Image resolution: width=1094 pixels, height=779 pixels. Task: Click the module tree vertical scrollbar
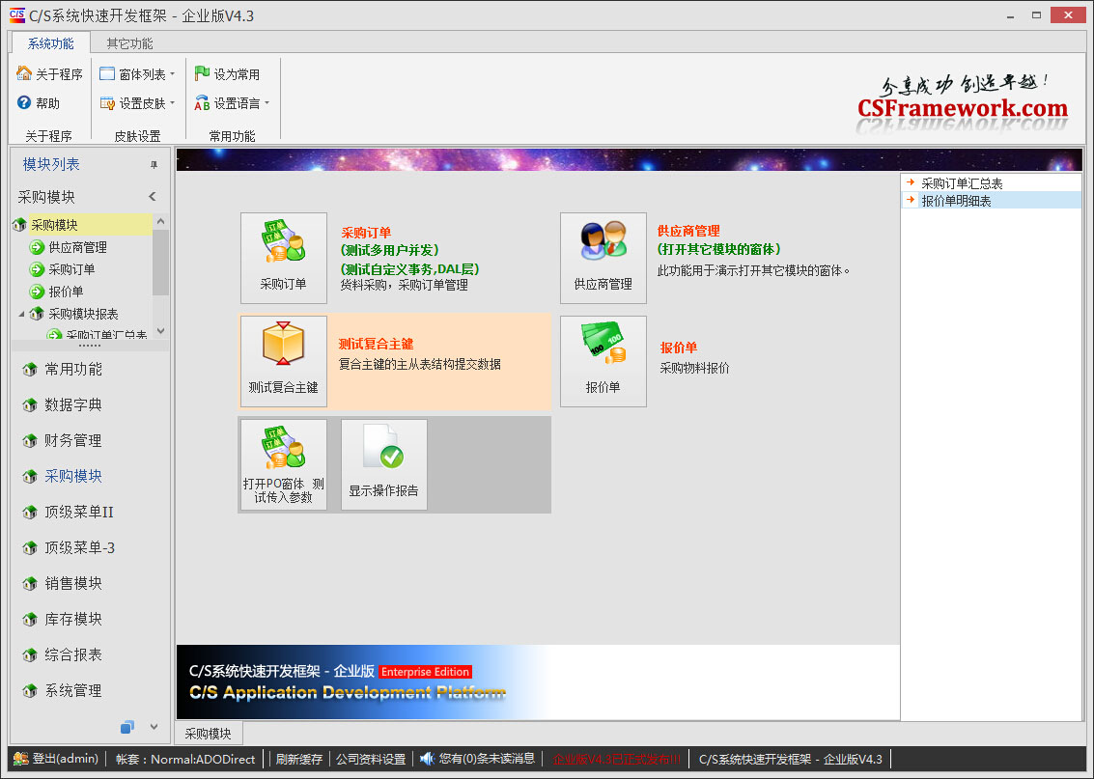tap(160, 262)
